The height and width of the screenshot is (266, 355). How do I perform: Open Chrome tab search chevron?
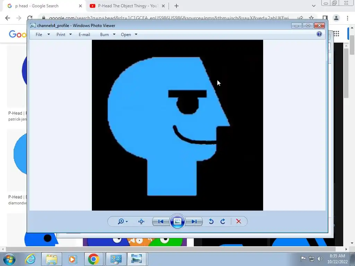313,6
